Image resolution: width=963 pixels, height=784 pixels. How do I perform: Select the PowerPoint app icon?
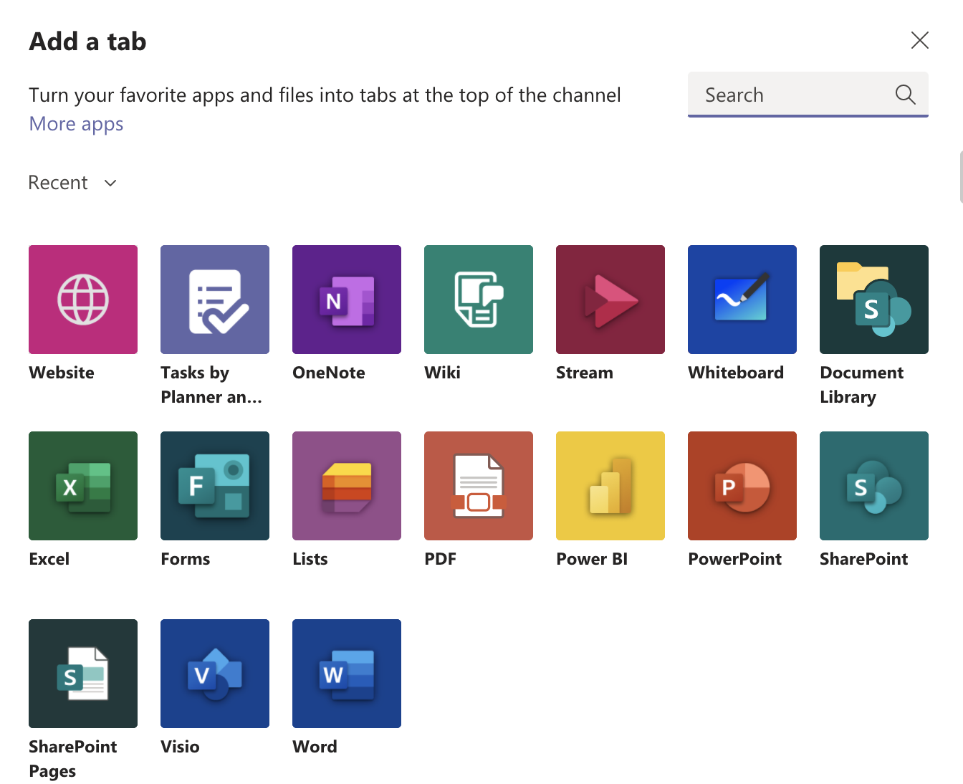coord(742,486)
